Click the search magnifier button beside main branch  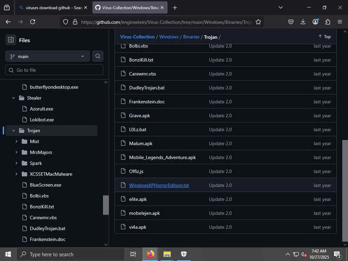(x=98, y=56)
